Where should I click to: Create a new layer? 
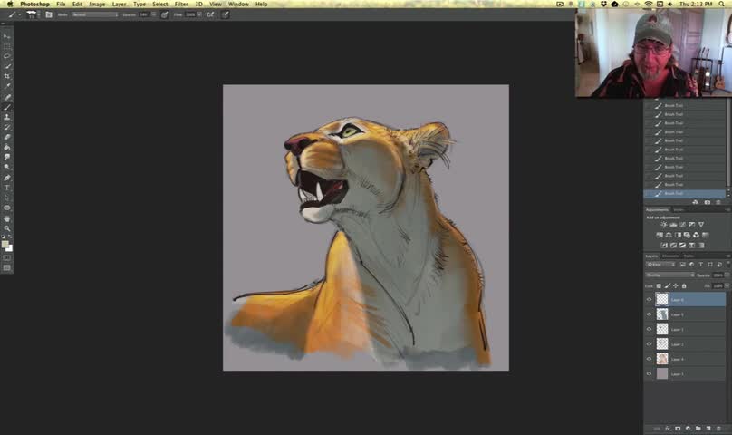click(x=708, y=429)
